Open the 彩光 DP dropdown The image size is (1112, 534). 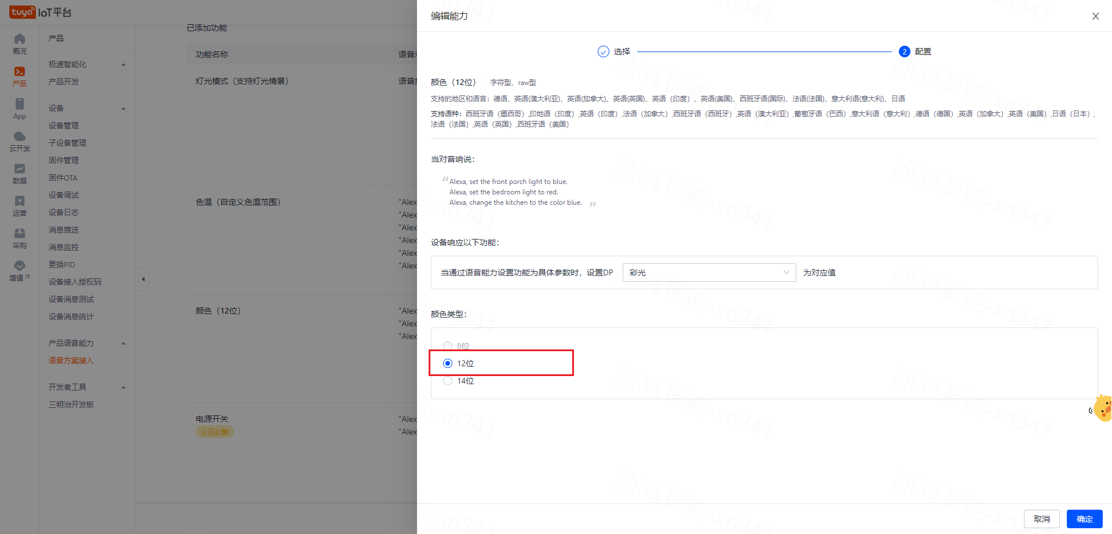tap(709, 272)
